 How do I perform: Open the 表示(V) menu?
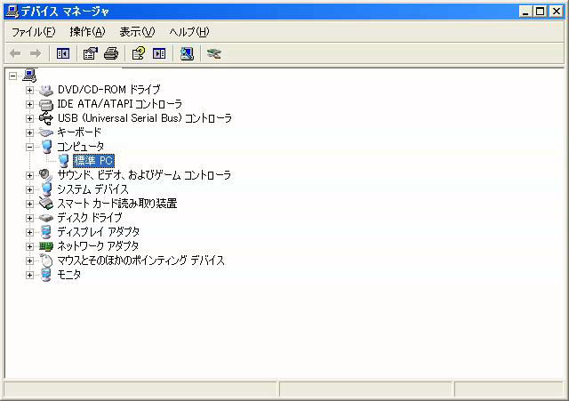137,32
